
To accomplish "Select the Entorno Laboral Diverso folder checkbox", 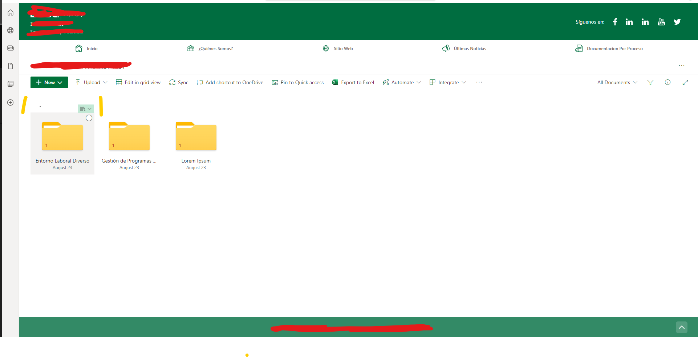I will tap(89, 118).
